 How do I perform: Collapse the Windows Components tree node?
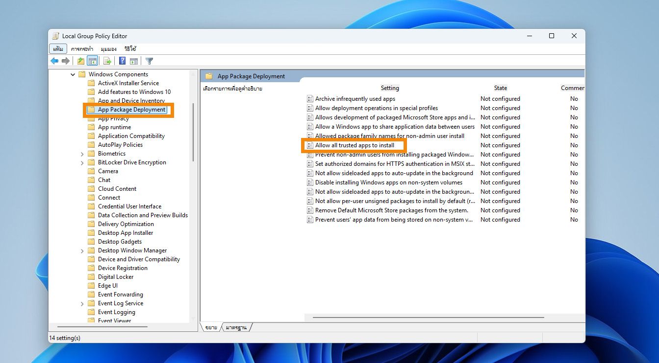tap(73, 74)
